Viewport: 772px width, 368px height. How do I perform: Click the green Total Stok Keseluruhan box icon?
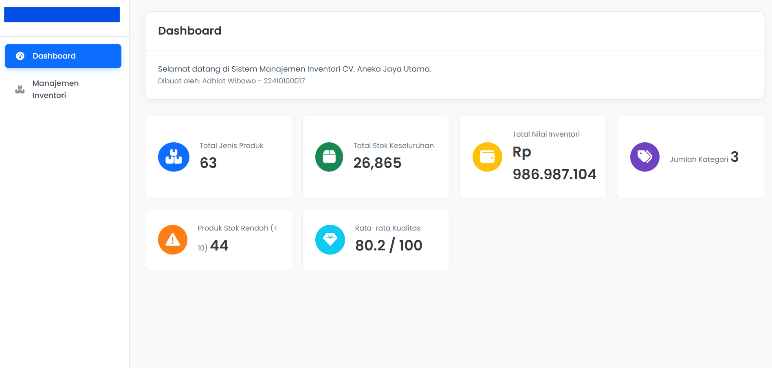coord(329,157)
